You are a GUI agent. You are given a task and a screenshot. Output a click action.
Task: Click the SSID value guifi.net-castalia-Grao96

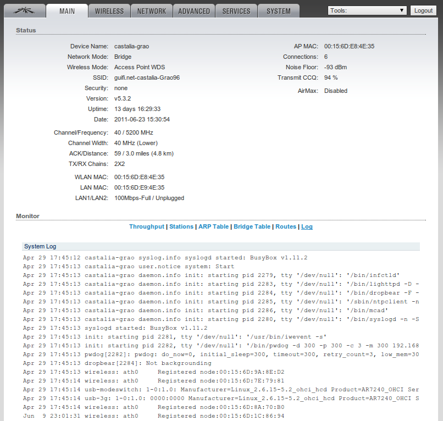coord(147,77)
